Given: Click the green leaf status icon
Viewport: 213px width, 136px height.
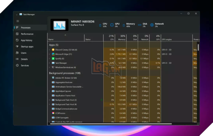Looking at the screenshot, I should click(102, 100).
